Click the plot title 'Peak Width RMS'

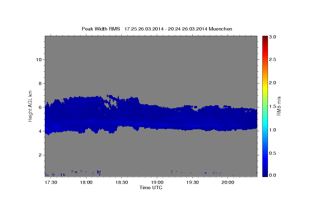(101, 29)
